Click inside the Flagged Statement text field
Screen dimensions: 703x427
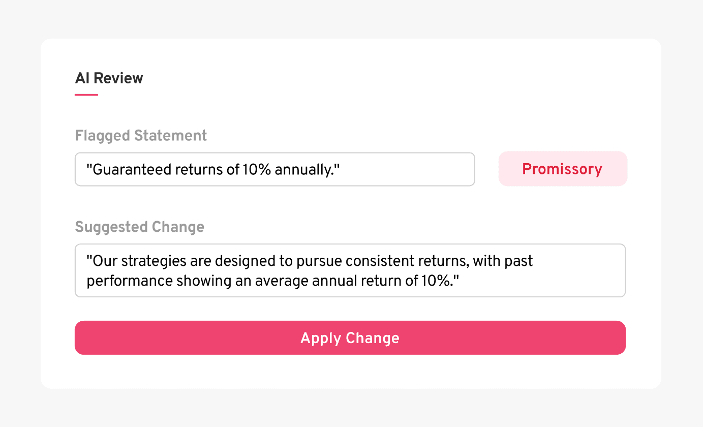coord(274,169)
